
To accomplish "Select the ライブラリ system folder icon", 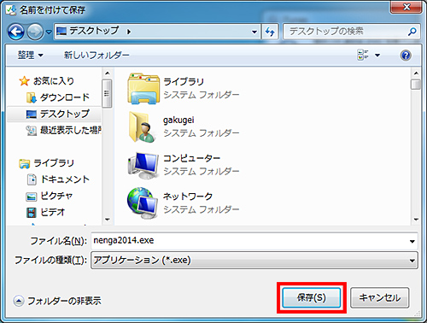I will pos(143,88).
